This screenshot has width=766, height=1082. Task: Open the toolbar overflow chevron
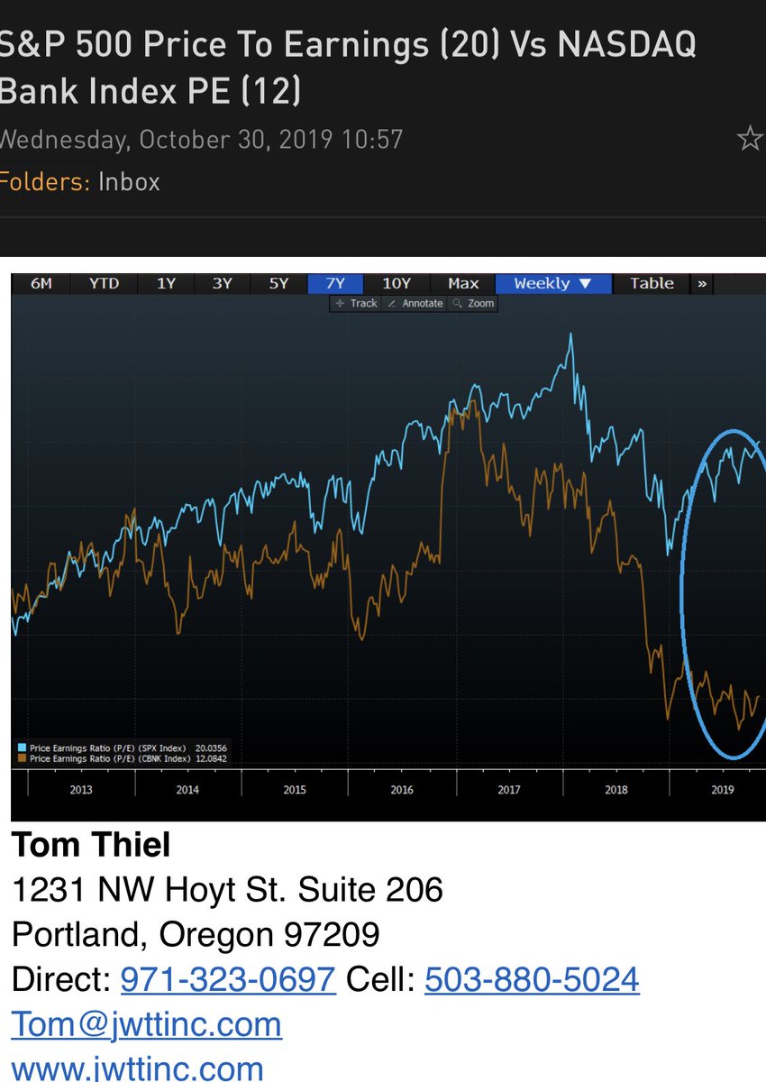click(702, 283)
